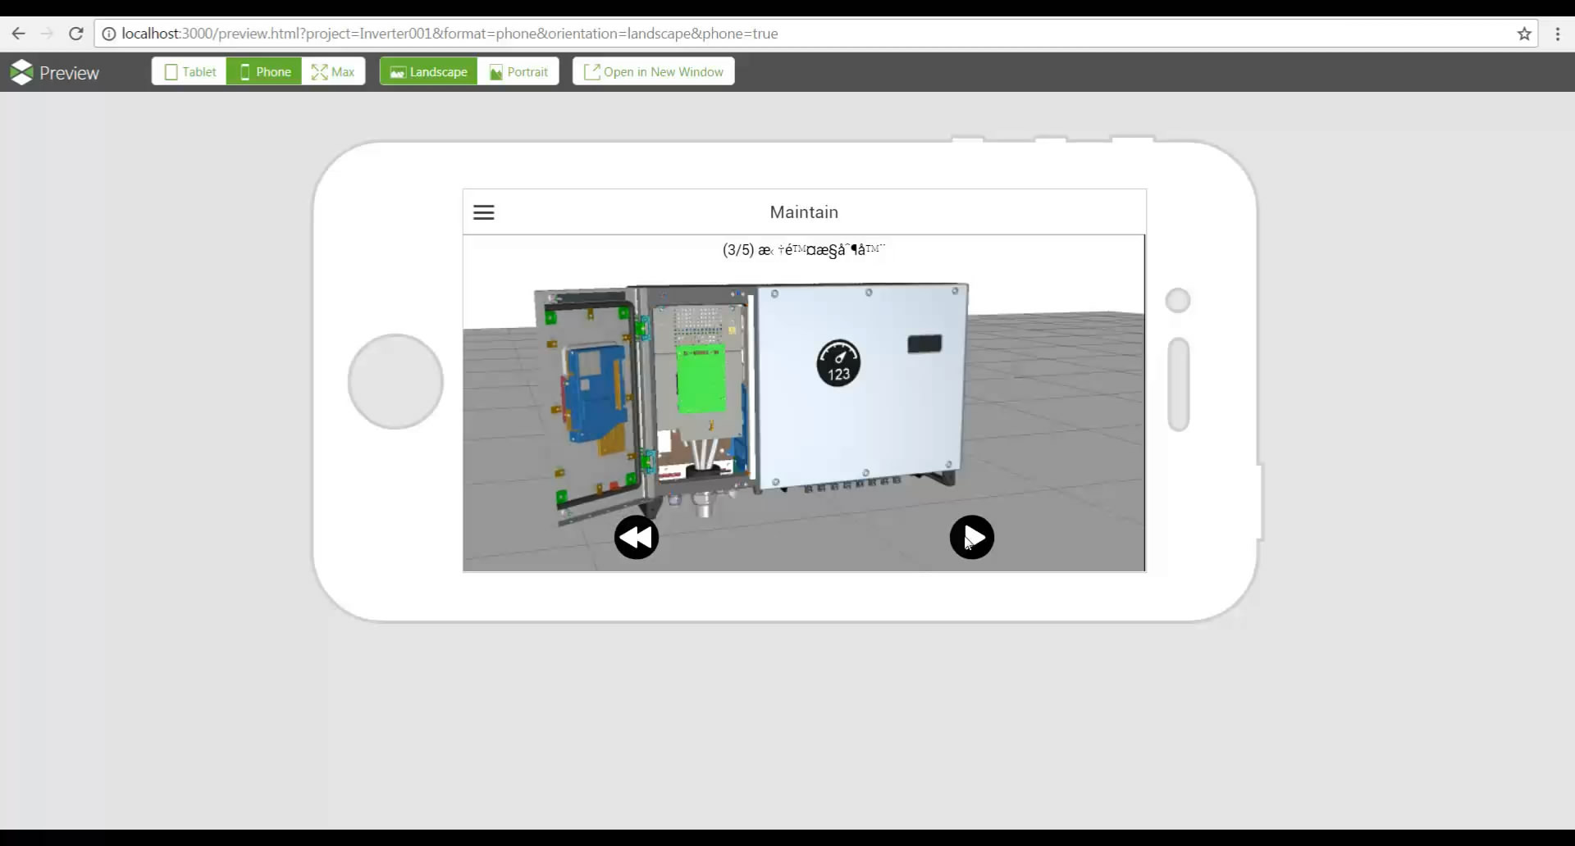Click the step (3/5) label text
1575x846 pixels.
pyautogui.click(x=804, y=250)
